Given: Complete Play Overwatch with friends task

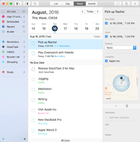Looking at the screenshot, I should click(x=33, y=53).
